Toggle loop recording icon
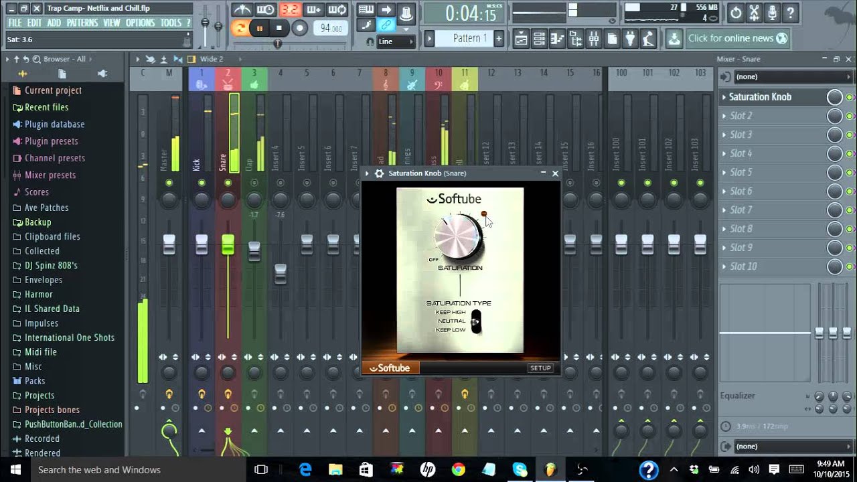The height and width of the screenshot is (482, 857). coord(337,9)
